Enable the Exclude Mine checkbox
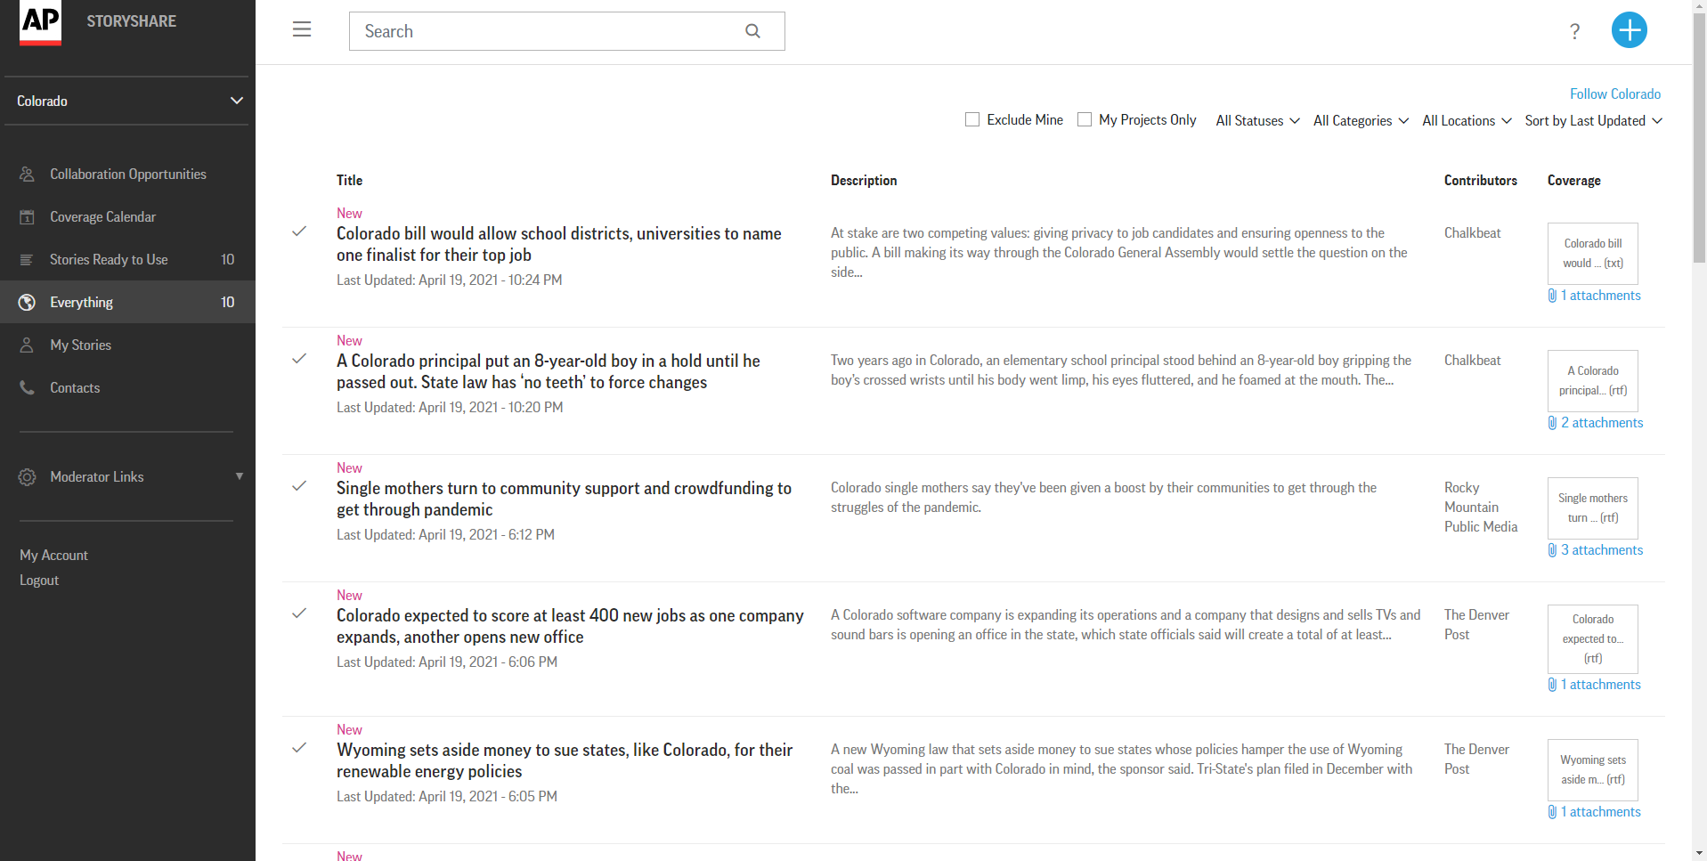This screenshot has width=1707, height=861. (x=972, y=119)
